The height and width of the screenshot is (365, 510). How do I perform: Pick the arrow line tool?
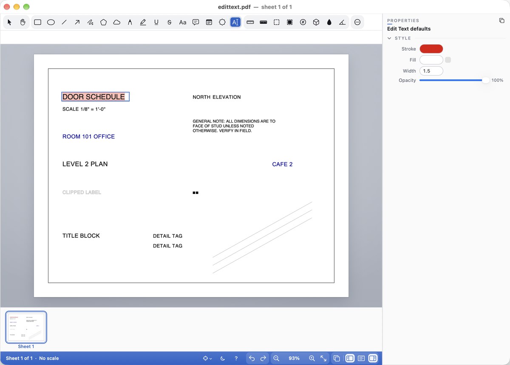(x=77, y=22)
